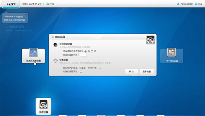Open the Help link
Image resolution: width=205 pixels, height=116 pixels.
point(198,4)
